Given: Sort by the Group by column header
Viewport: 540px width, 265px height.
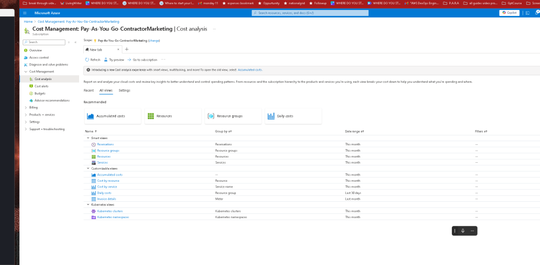Looking at the screenshot, I should coord(223,131).
